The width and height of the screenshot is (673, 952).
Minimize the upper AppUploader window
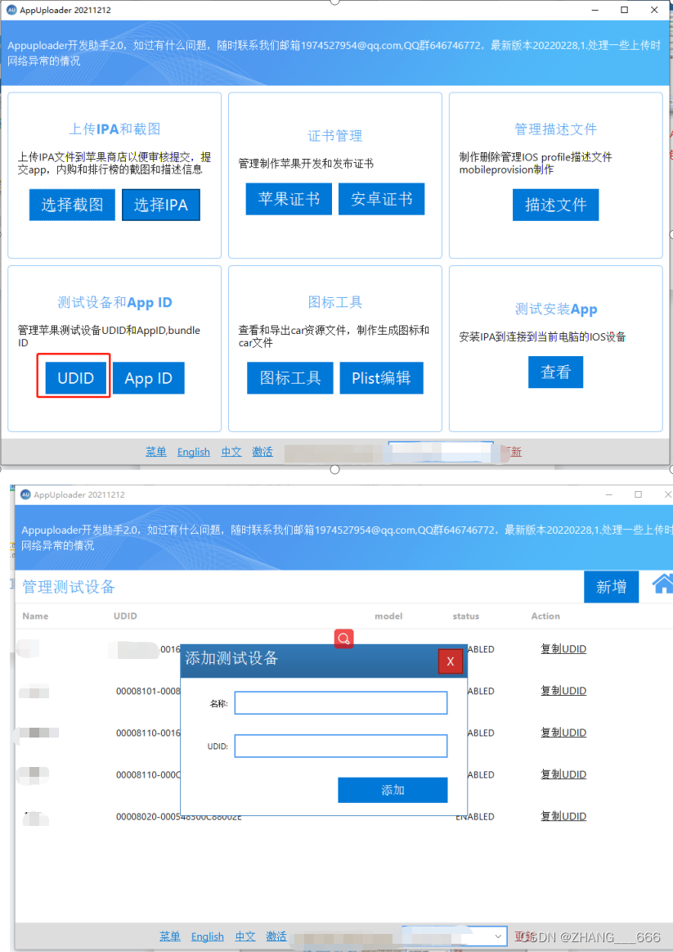click(x=594, y=10)
